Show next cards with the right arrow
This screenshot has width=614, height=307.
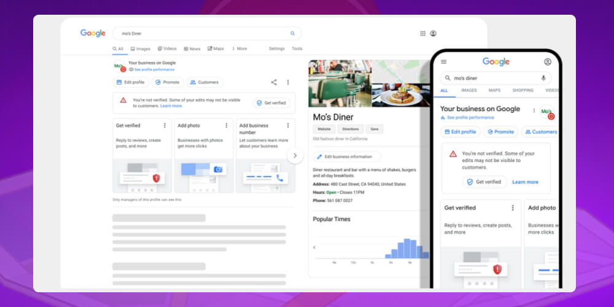coord(295,156)
